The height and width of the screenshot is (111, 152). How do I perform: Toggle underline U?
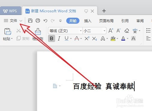(x=67, y=38)
